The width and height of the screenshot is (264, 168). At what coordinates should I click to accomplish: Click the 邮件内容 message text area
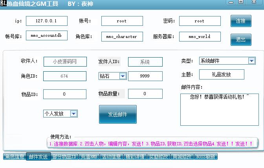coord(219,109)
